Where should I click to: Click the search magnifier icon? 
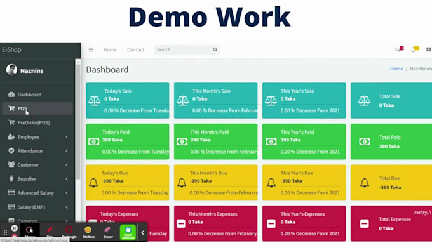(215, 50)
